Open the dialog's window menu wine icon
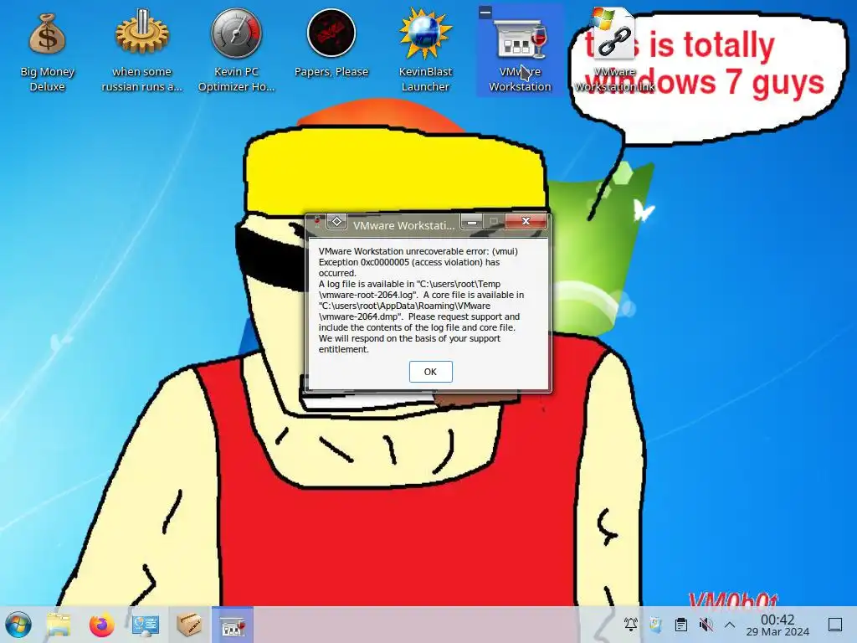857x643 pixels. [317, 222]
